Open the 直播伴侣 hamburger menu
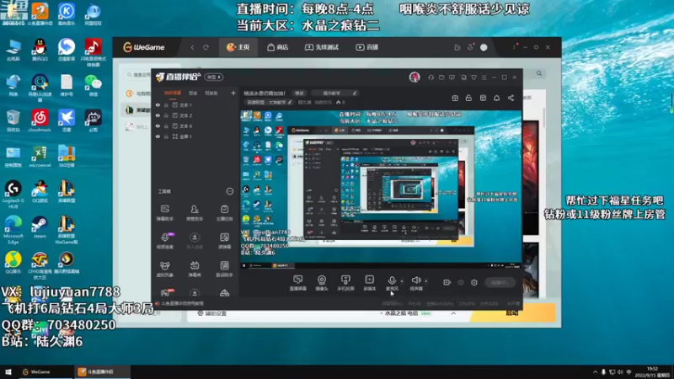 pos(484,77)
